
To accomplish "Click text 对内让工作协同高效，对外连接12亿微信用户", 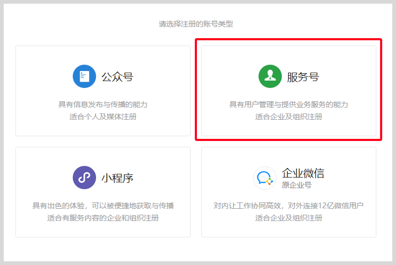I will [289, 206].
